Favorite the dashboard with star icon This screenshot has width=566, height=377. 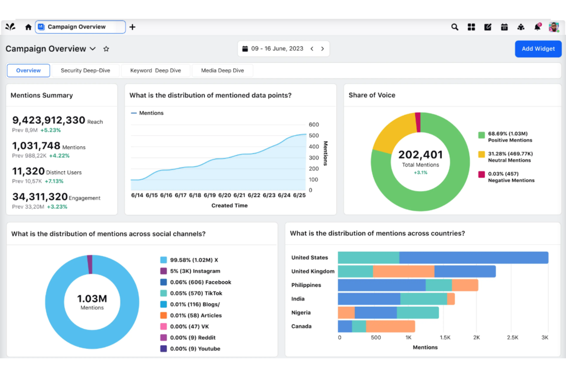pos(106,49)
